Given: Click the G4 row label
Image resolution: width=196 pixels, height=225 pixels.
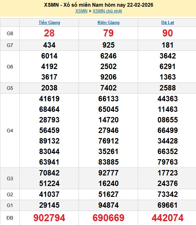Looking at the screenshot, I should (10, 130).
